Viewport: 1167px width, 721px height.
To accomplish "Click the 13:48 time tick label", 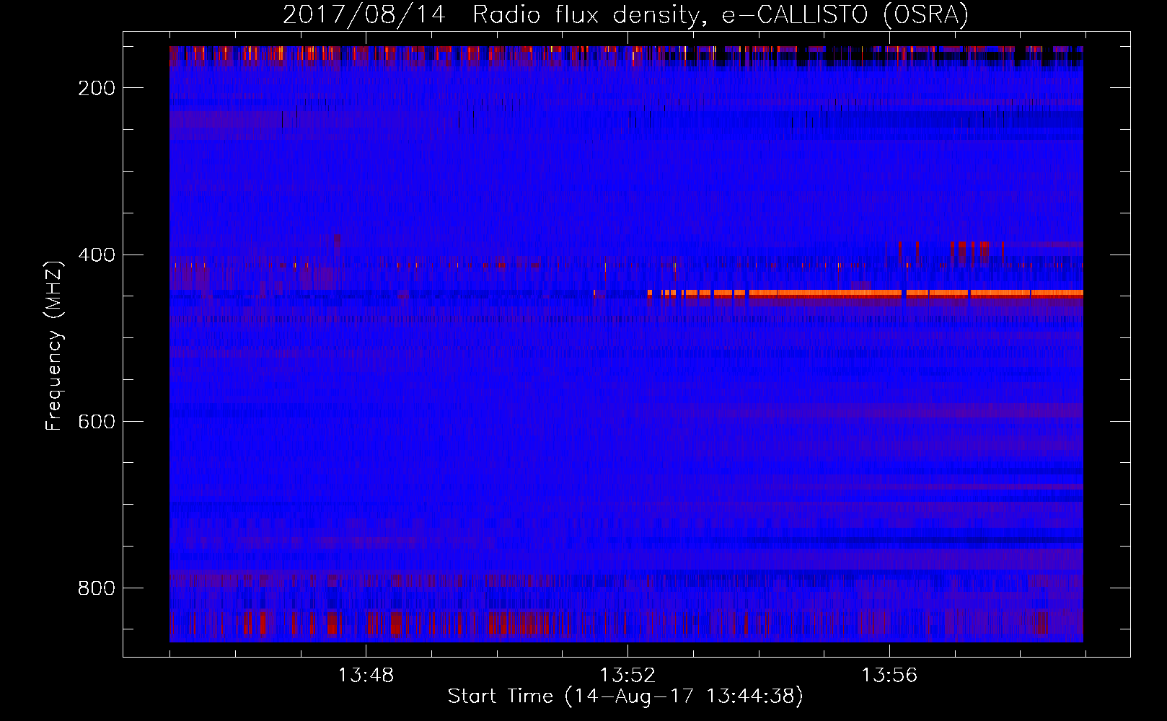I will pos(366,675).
